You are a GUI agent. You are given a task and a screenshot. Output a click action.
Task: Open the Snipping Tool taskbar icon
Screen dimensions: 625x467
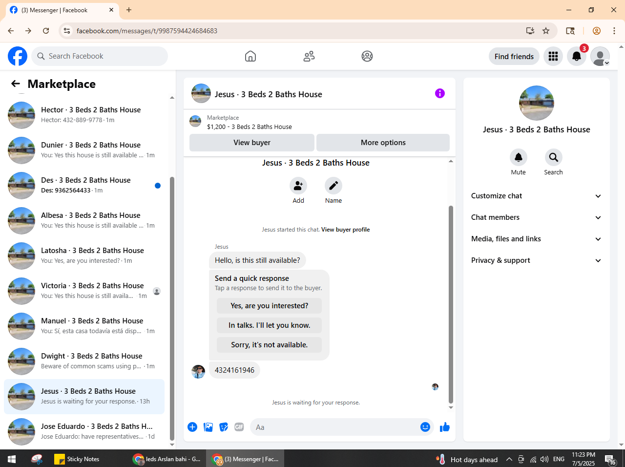pos(37,459)
